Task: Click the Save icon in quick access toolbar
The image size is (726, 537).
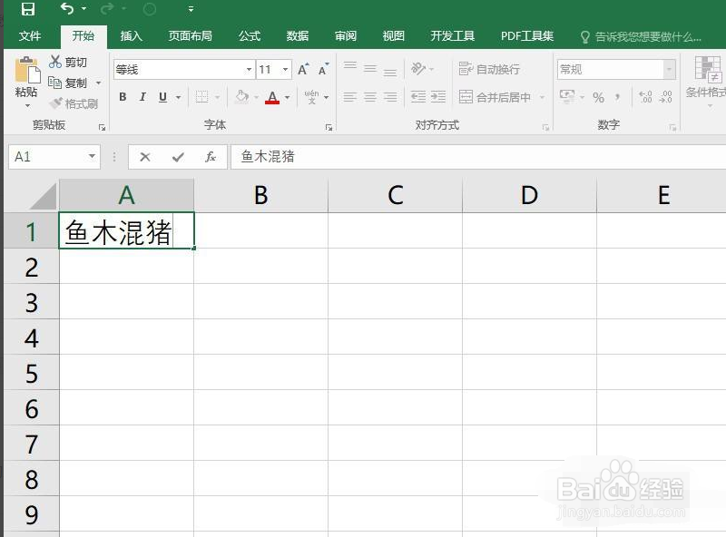Action: tap(28, 9)
